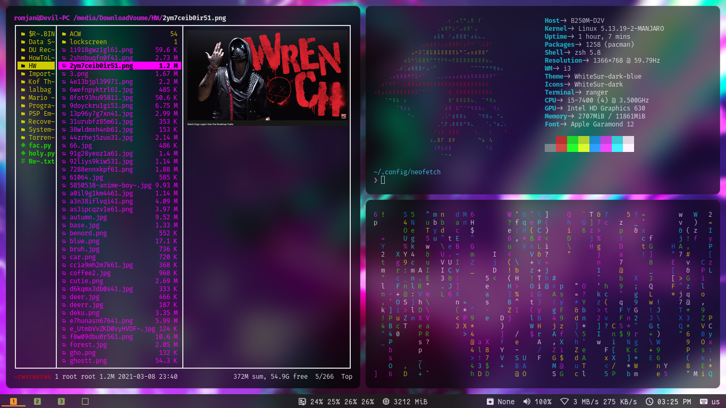Click the network bandwidth icon
This screenshot has height=408, width=726.
pyautogui.click(x=564, y=402)
